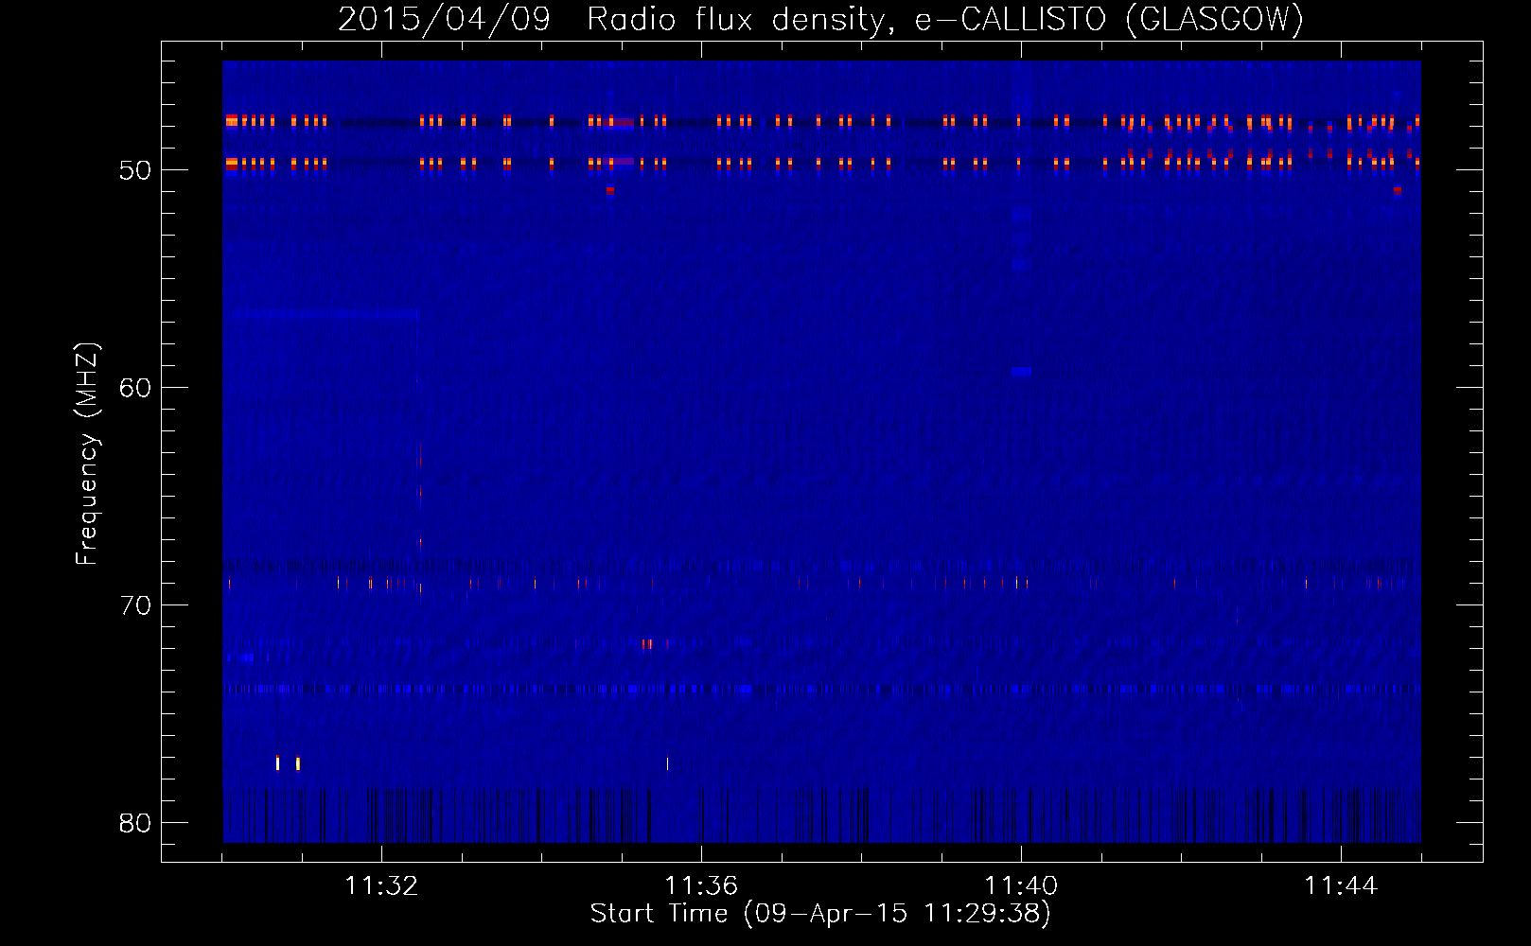Click the 11:44 time tick label
The width and height of the screenshot is (1531, 946).
click(1341, 885)
